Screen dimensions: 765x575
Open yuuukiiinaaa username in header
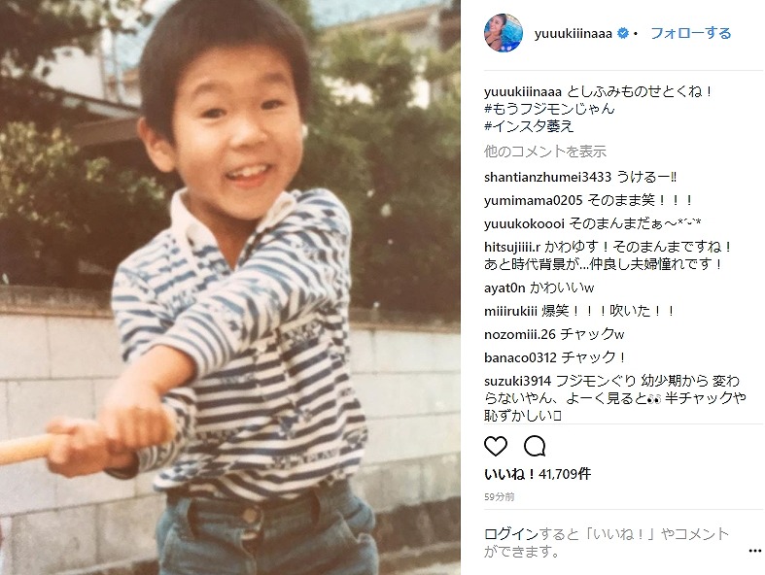click(x=573, y=34)
